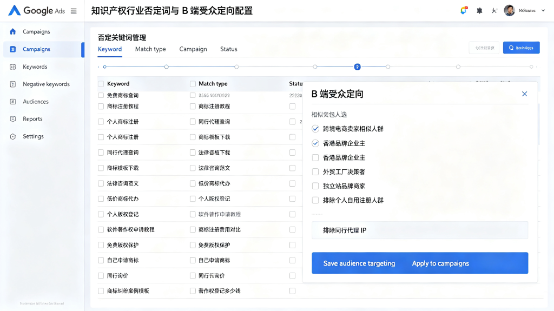Check 独立站品牌商家

tap(315, 186)
